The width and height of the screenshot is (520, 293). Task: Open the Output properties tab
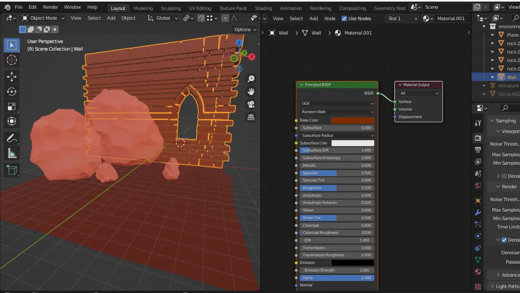pyautogui.click(x=478, y=150)
